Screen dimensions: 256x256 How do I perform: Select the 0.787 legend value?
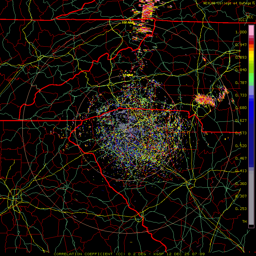point(241,82)
